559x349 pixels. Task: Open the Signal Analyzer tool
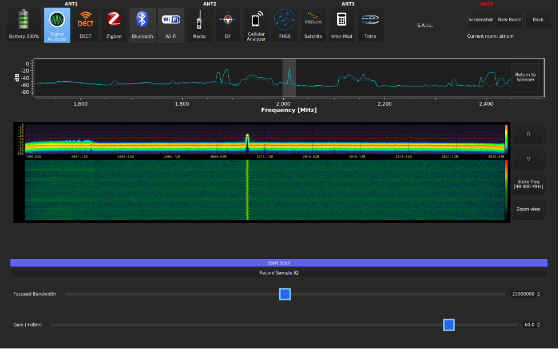[x=57, y=25]
